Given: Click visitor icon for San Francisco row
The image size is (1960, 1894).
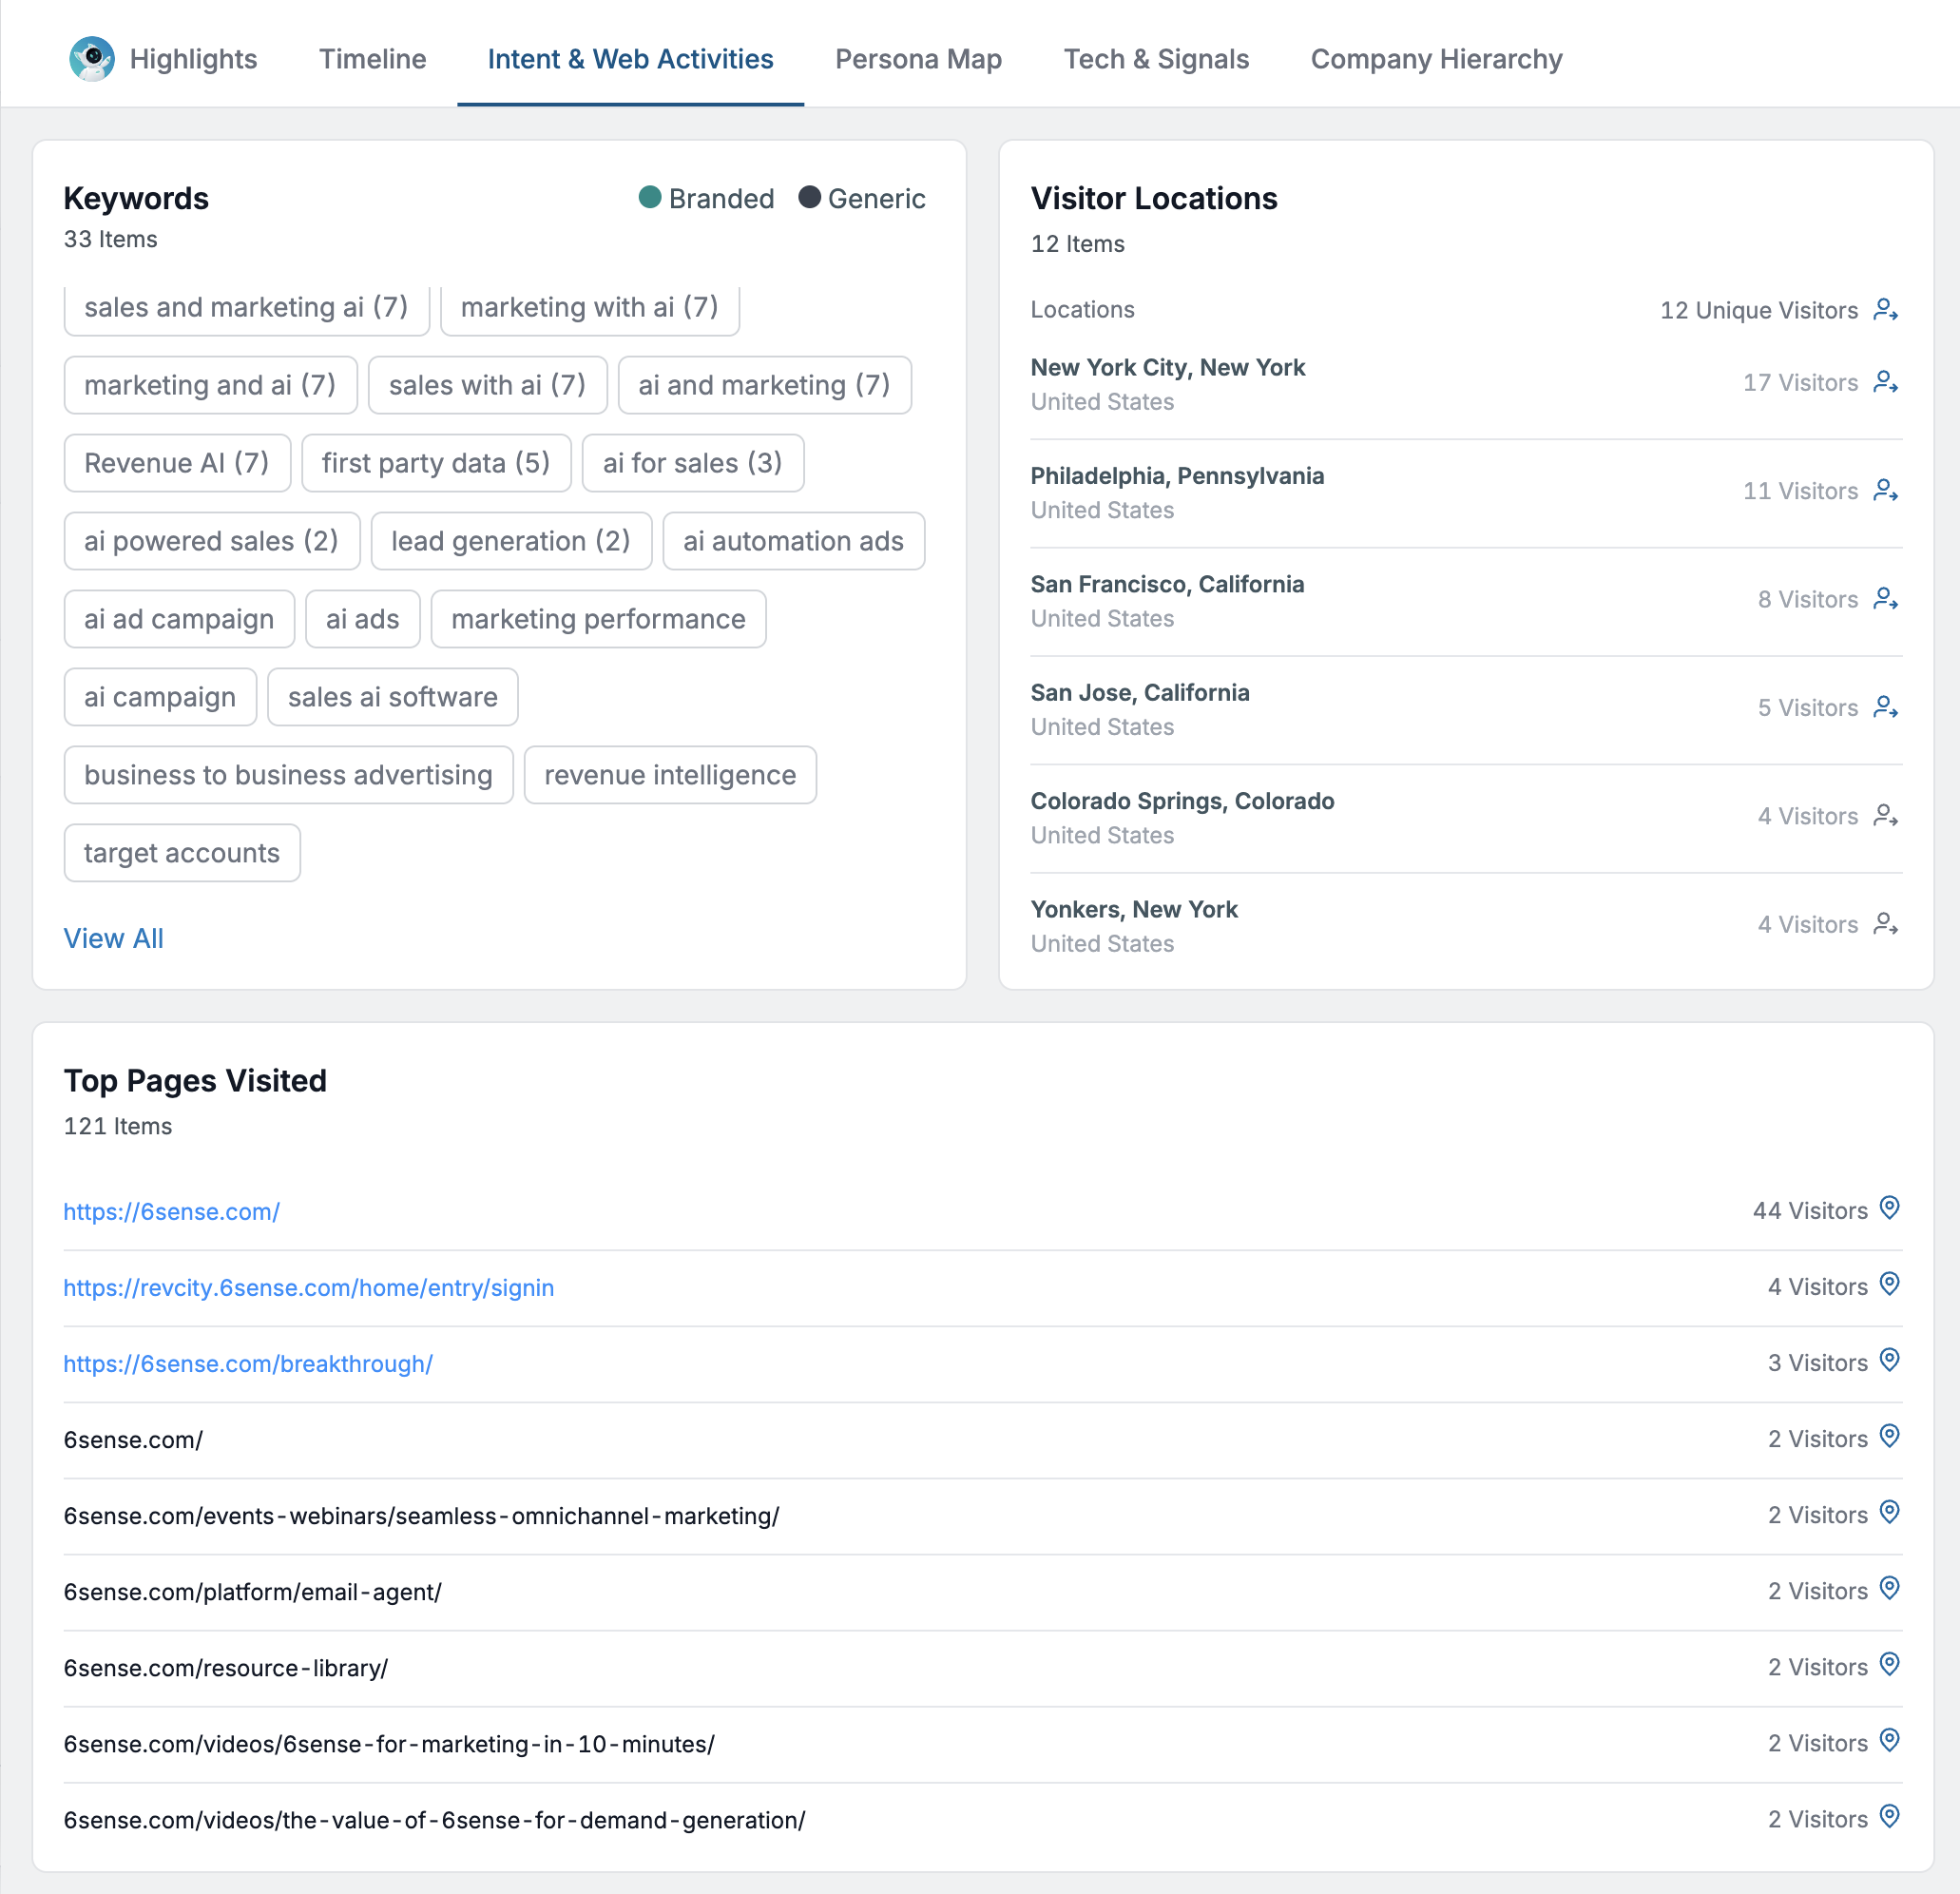Looking at the screenshot, I should pos(1886,599).
